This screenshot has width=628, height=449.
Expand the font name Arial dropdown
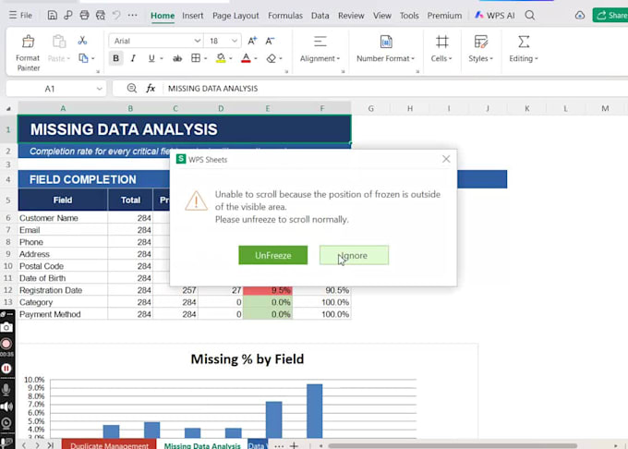[197, 41]
